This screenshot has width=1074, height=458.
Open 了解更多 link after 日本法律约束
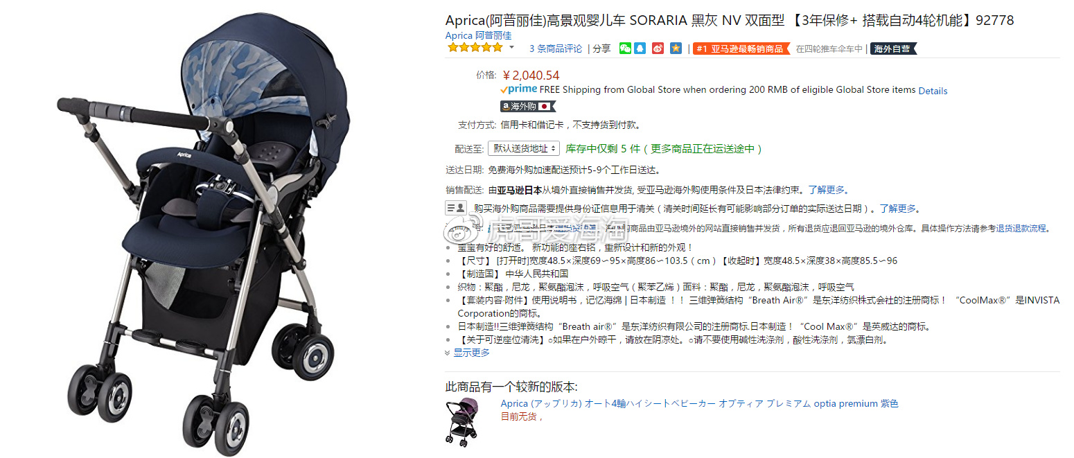click(x=827, y=189)
